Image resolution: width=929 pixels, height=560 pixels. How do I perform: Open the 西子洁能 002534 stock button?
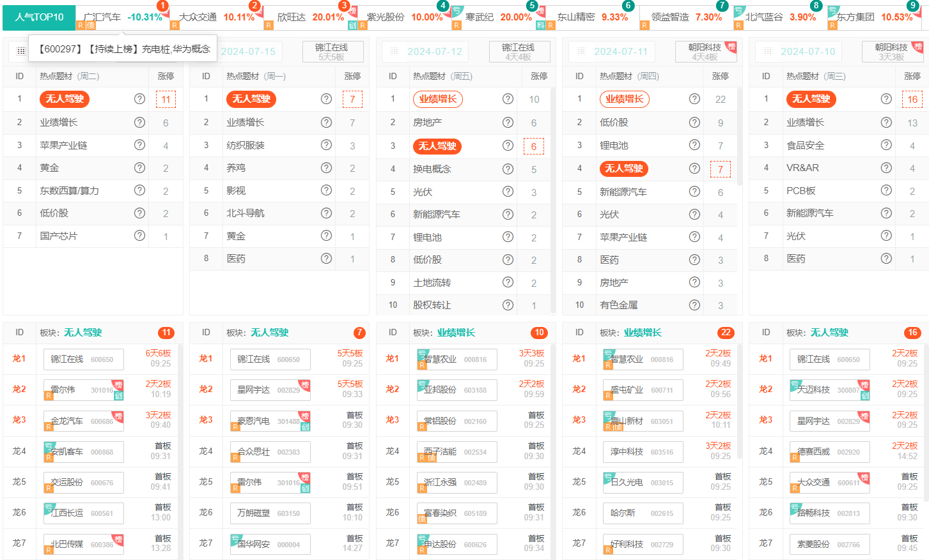click(457, 452)
